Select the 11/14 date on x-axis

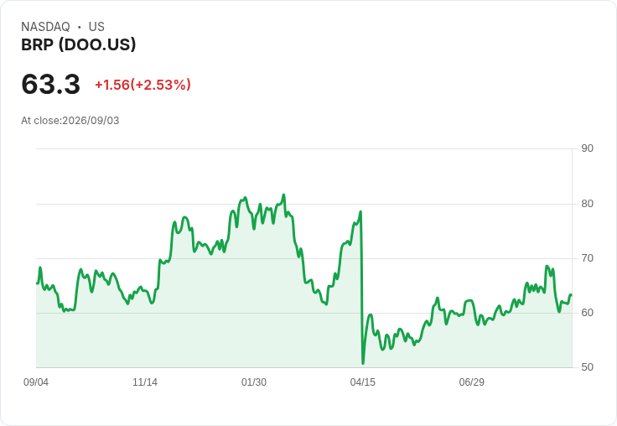(x=145, y=382)
